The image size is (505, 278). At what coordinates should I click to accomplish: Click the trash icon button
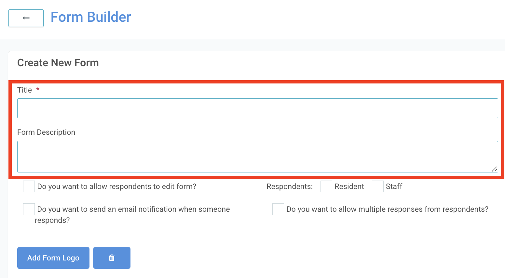coord(112,258)
